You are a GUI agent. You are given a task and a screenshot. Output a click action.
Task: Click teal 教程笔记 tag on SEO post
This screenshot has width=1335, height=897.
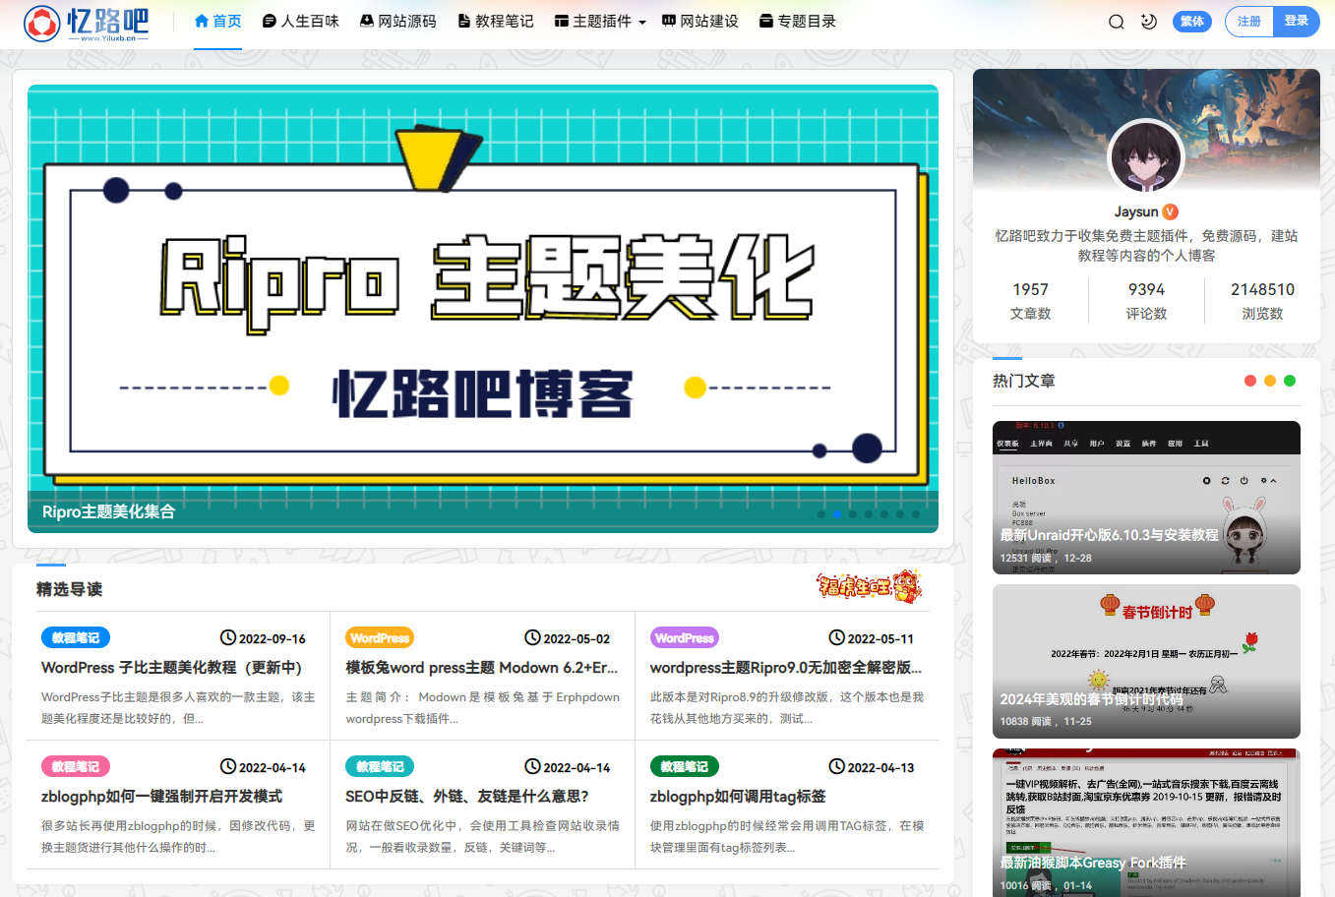(x=380, y=766)
